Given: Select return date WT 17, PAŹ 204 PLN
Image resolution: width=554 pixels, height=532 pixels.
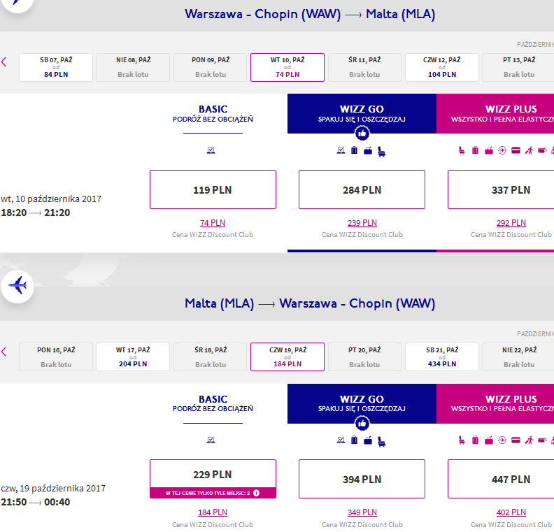Looking at the screenshot, I should pyautogui.click(x=133, y=357).
